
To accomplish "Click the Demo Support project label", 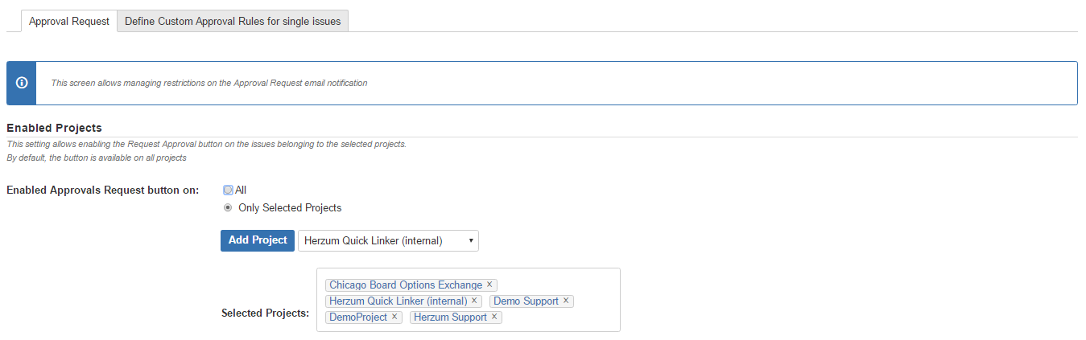I will coord(526,301).
